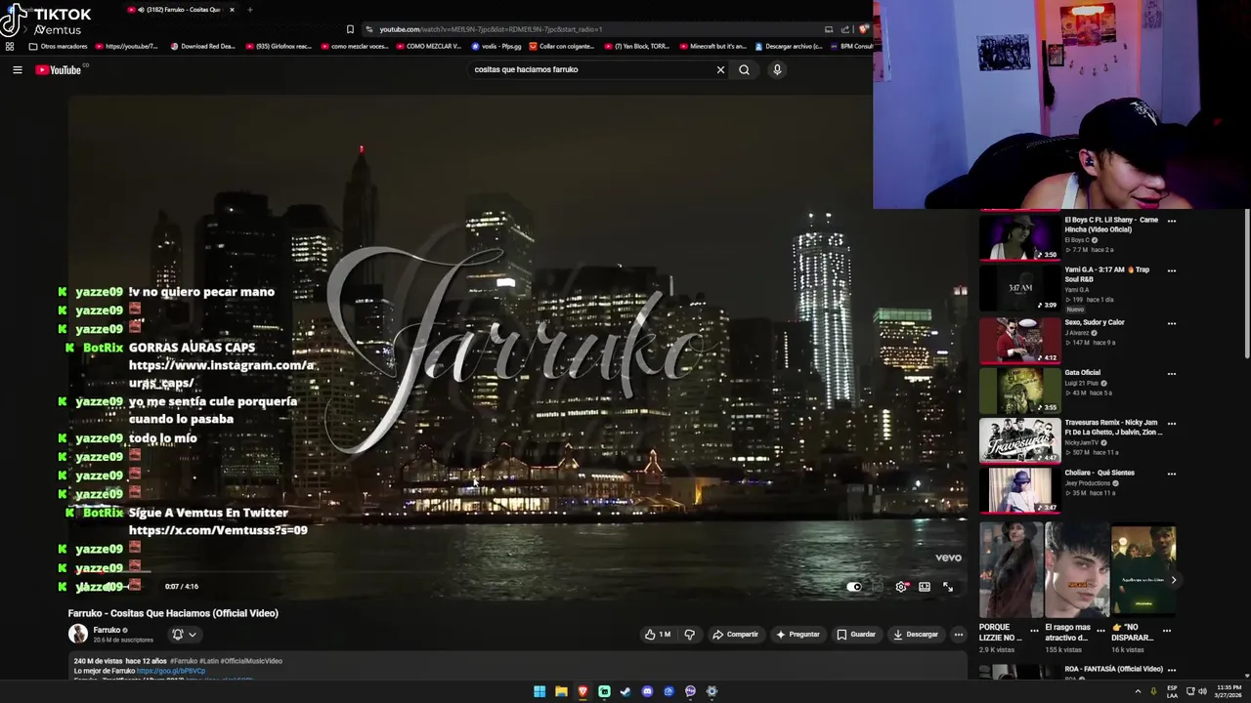The image size is (1251, 703).
Task: Open the Collar con colgante bookmark
Action: [563, 46]
